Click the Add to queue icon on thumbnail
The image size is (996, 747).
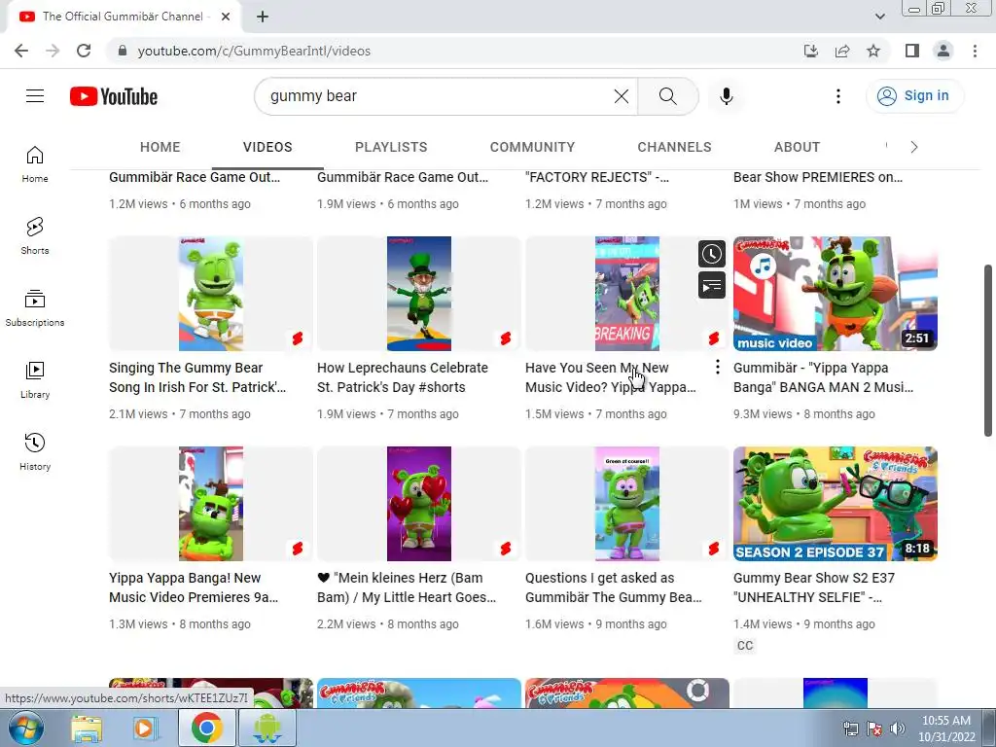click(711, 285)
